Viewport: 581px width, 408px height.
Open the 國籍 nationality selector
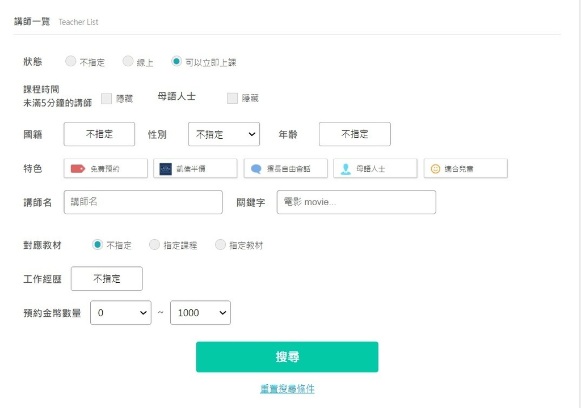[99, 134]
